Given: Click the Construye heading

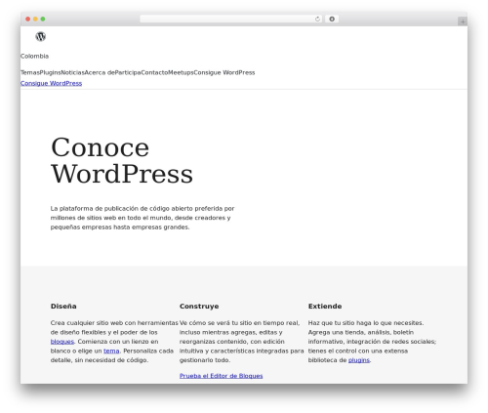Looking at the screenshot, I should point(199,307).
